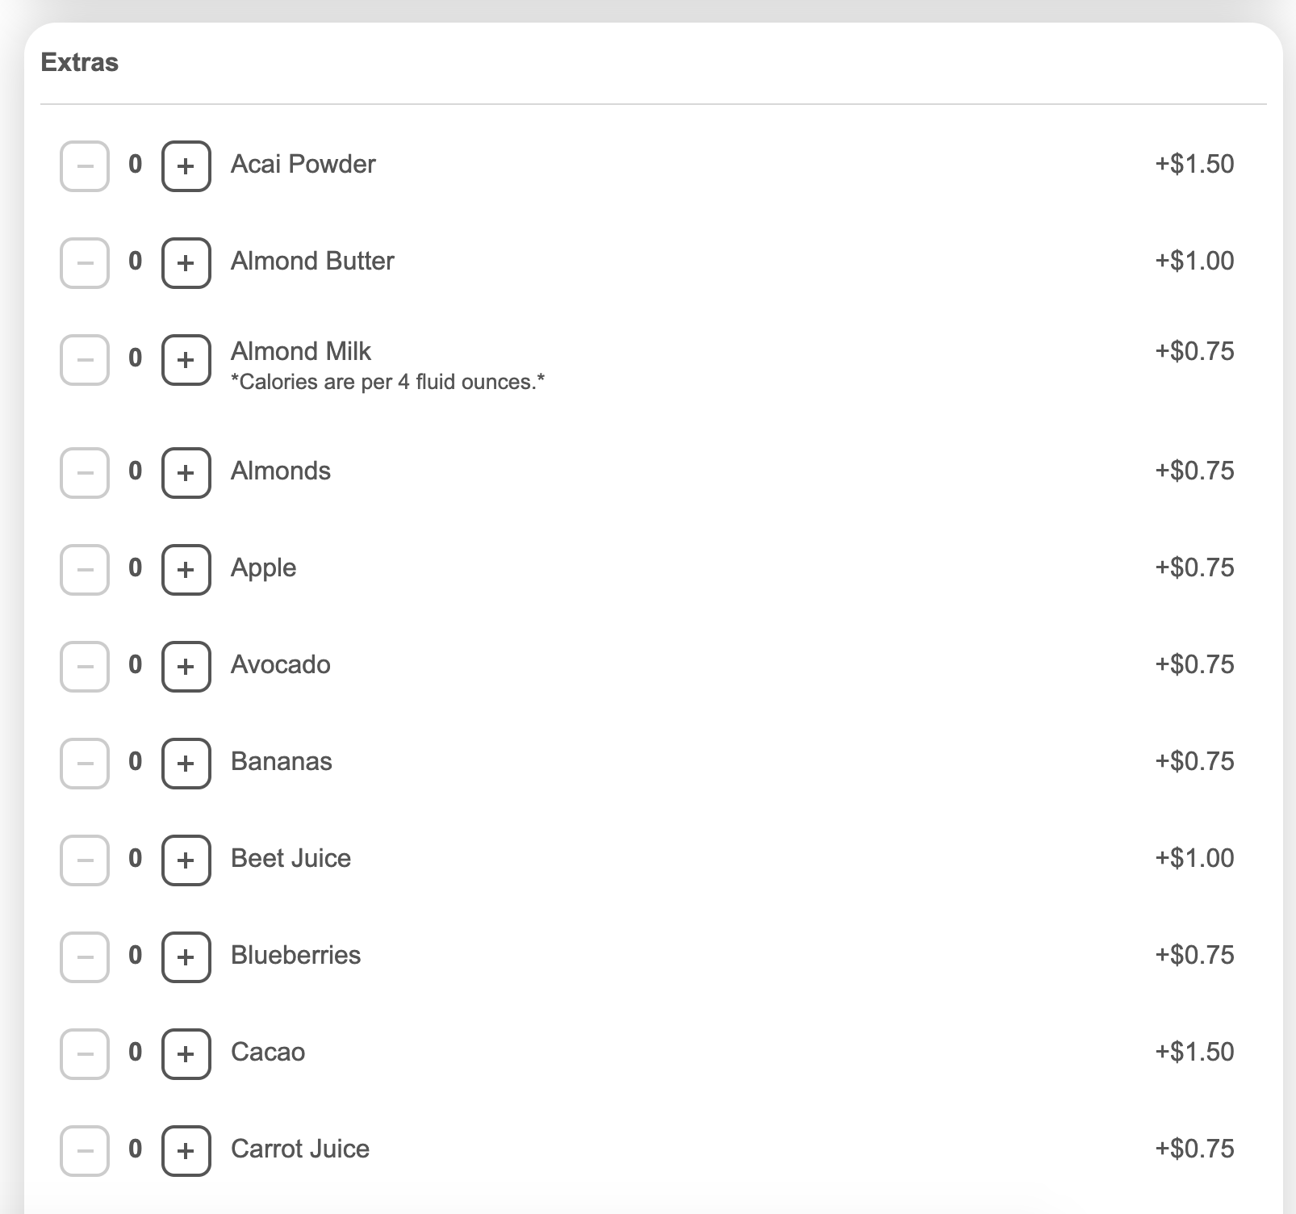This screenshot has width=1296, height=1214.
Task: Click the Carrot Juice +$0.75 price
Action: [x=1194, y=1149]
